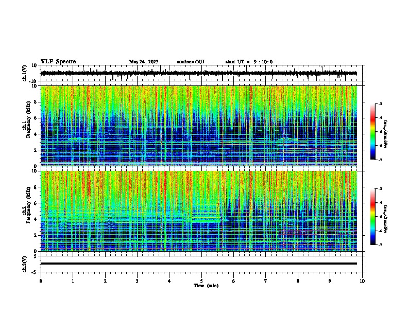
Task: Click the ch.1 spectrogram panel
Action: (199, 126)
